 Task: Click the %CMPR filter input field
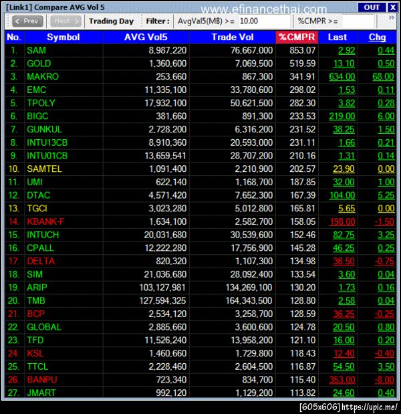(358, 21)
